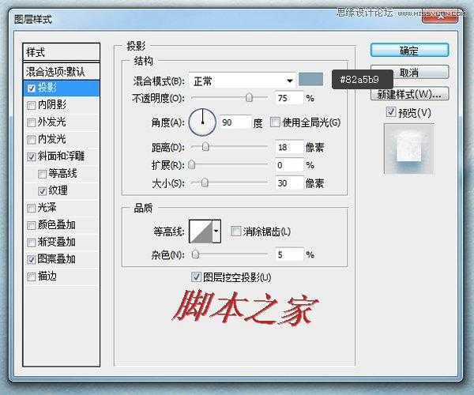The width and height of the screenshot is (474, 395).
Task: Click the style preview thumbnail
Action: (409, 149)
